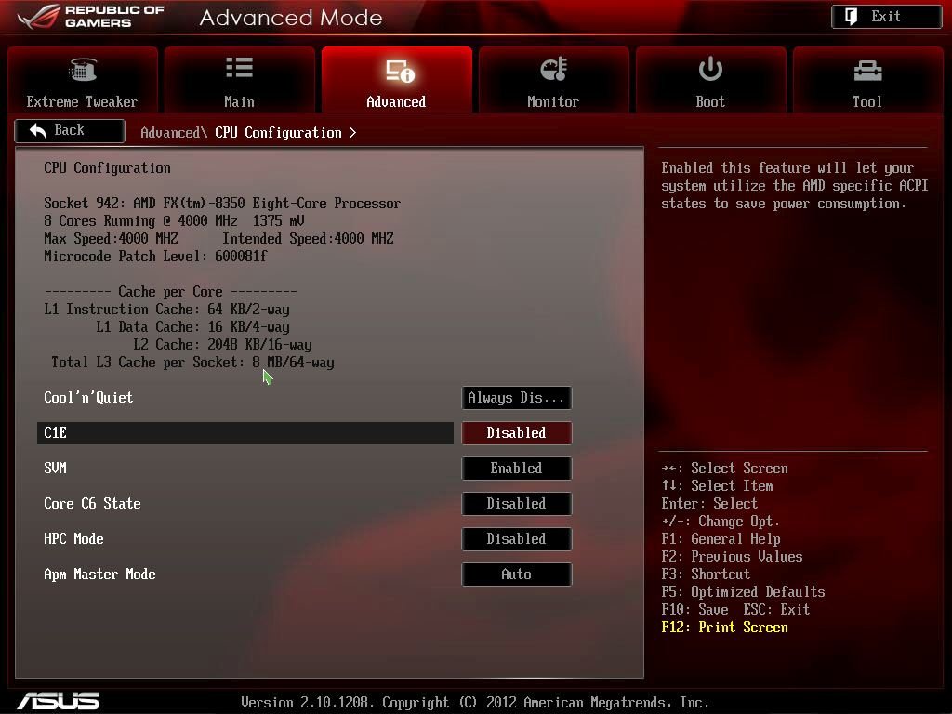Open the Boot tab label
This screenshot has height=714, width=952.
tap(710, 102)
